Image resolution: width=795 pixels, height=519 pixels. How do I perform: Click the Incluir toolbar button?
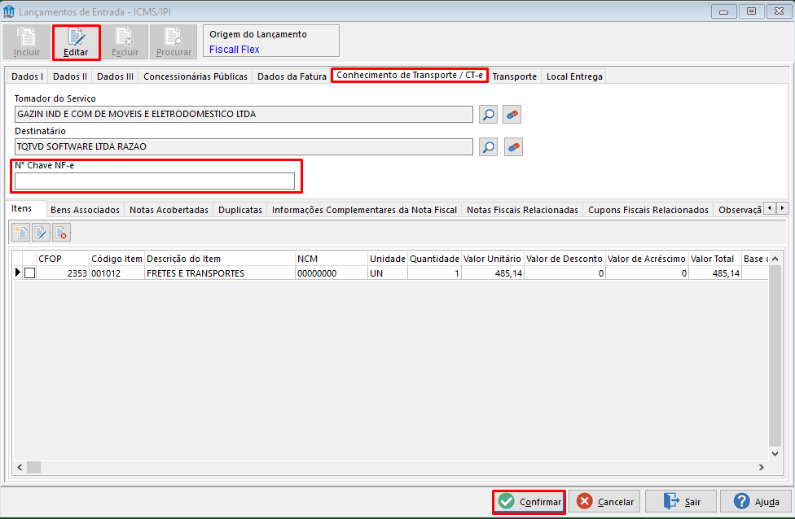click(26, 42)
